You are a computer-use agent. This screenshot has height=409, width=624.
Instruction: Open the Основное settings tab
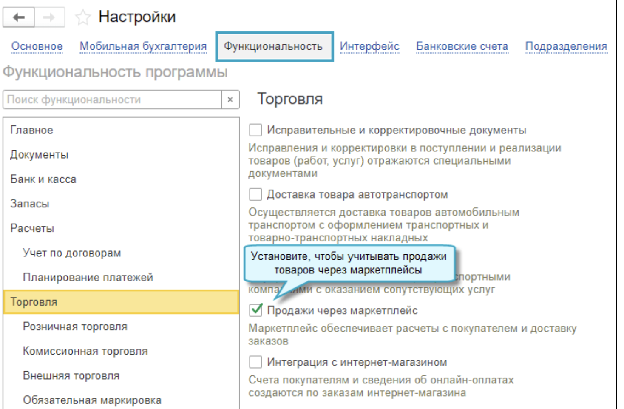pyautogui.click(x=37, y=46)
